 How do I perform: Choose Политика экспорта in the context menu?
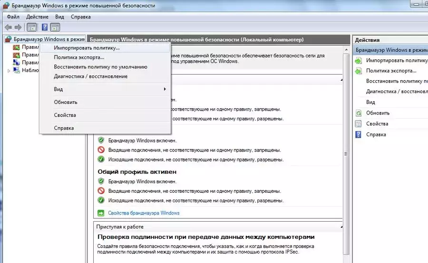point(105,57)
